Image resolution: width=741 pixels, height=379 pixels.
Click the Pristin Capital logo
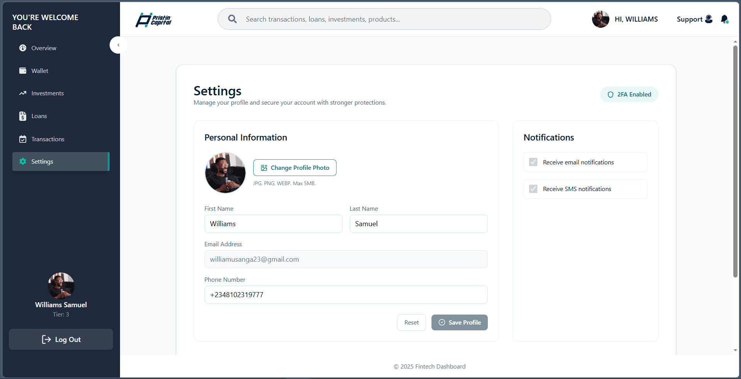pos(154,20)
